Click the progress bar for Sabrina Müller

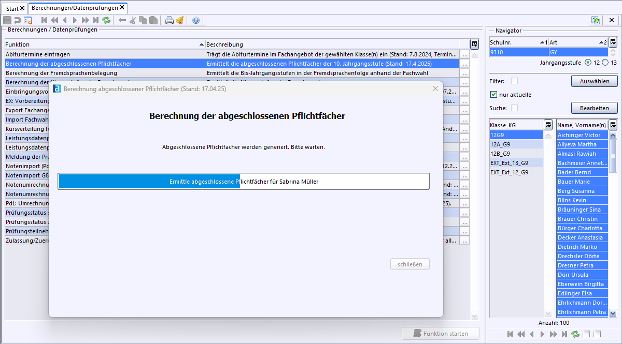244,182
